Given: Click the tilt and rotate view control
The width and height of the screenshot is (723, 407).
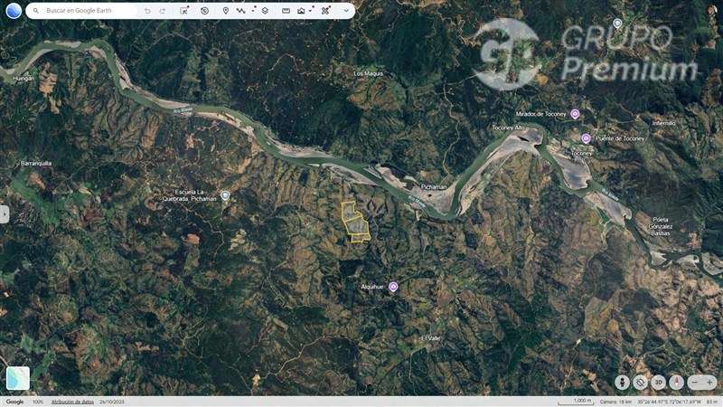Looking at the screenshot, I should coord(640,382).
